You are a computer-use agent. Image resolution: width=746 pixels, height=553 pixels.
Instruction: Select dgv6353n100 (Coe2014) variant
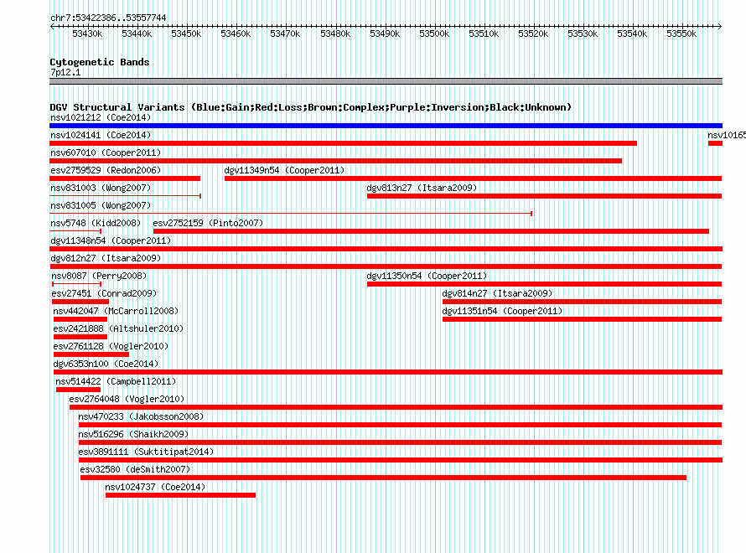[x=106, y=364]
